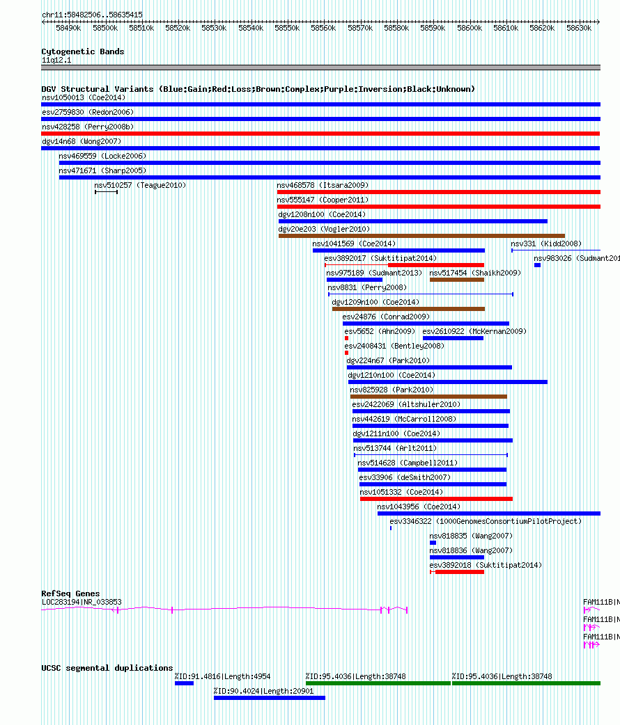Open nsv442619 (McCarroll2008) variant
This screenshot has height=725, width=620.
(x=431, y=426)
